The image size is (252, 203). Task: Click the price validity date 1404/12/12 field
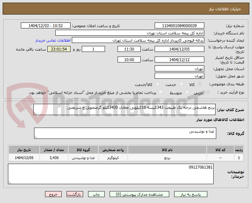coord(179,60)
